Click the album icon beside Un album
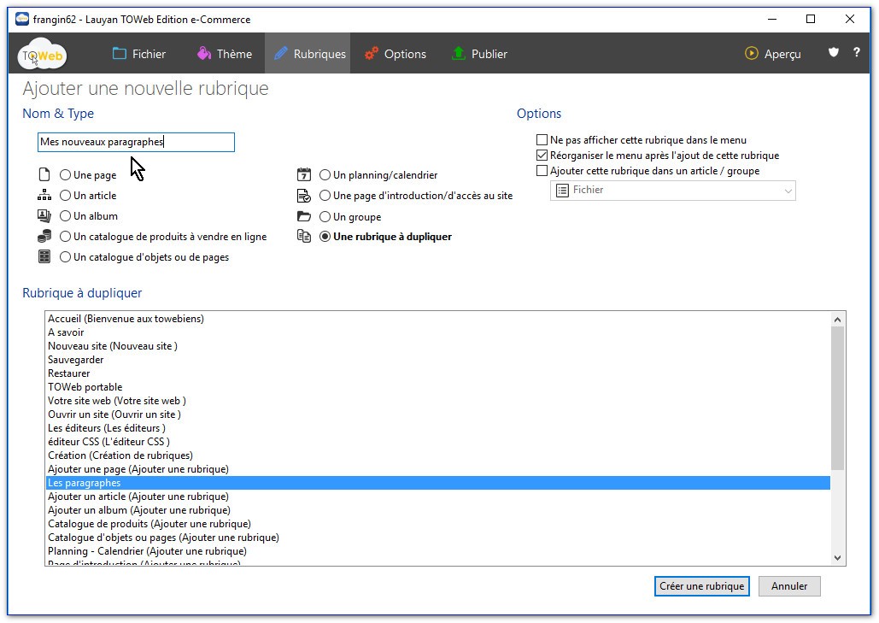 point(44,216)
